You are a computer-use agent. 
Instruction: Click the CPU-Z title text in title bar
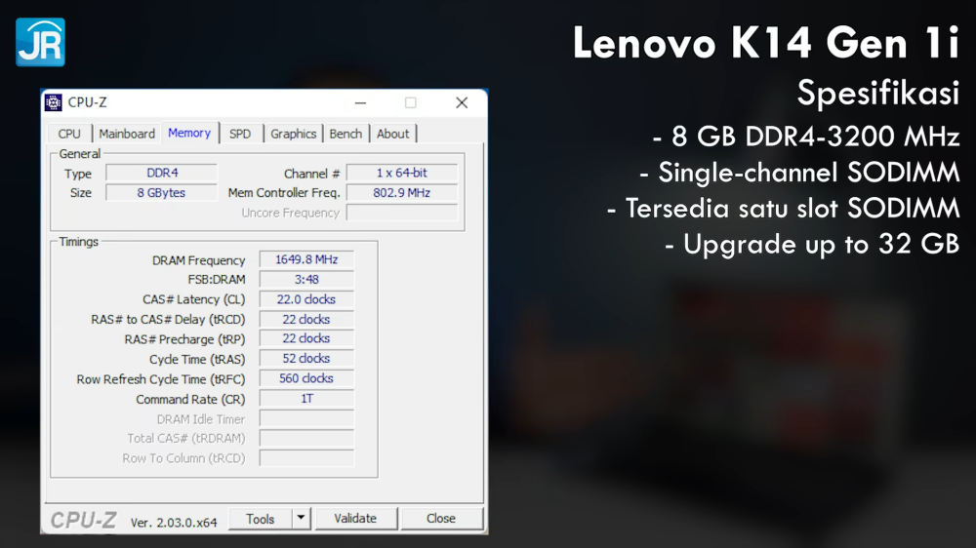(x=87, y=102)
